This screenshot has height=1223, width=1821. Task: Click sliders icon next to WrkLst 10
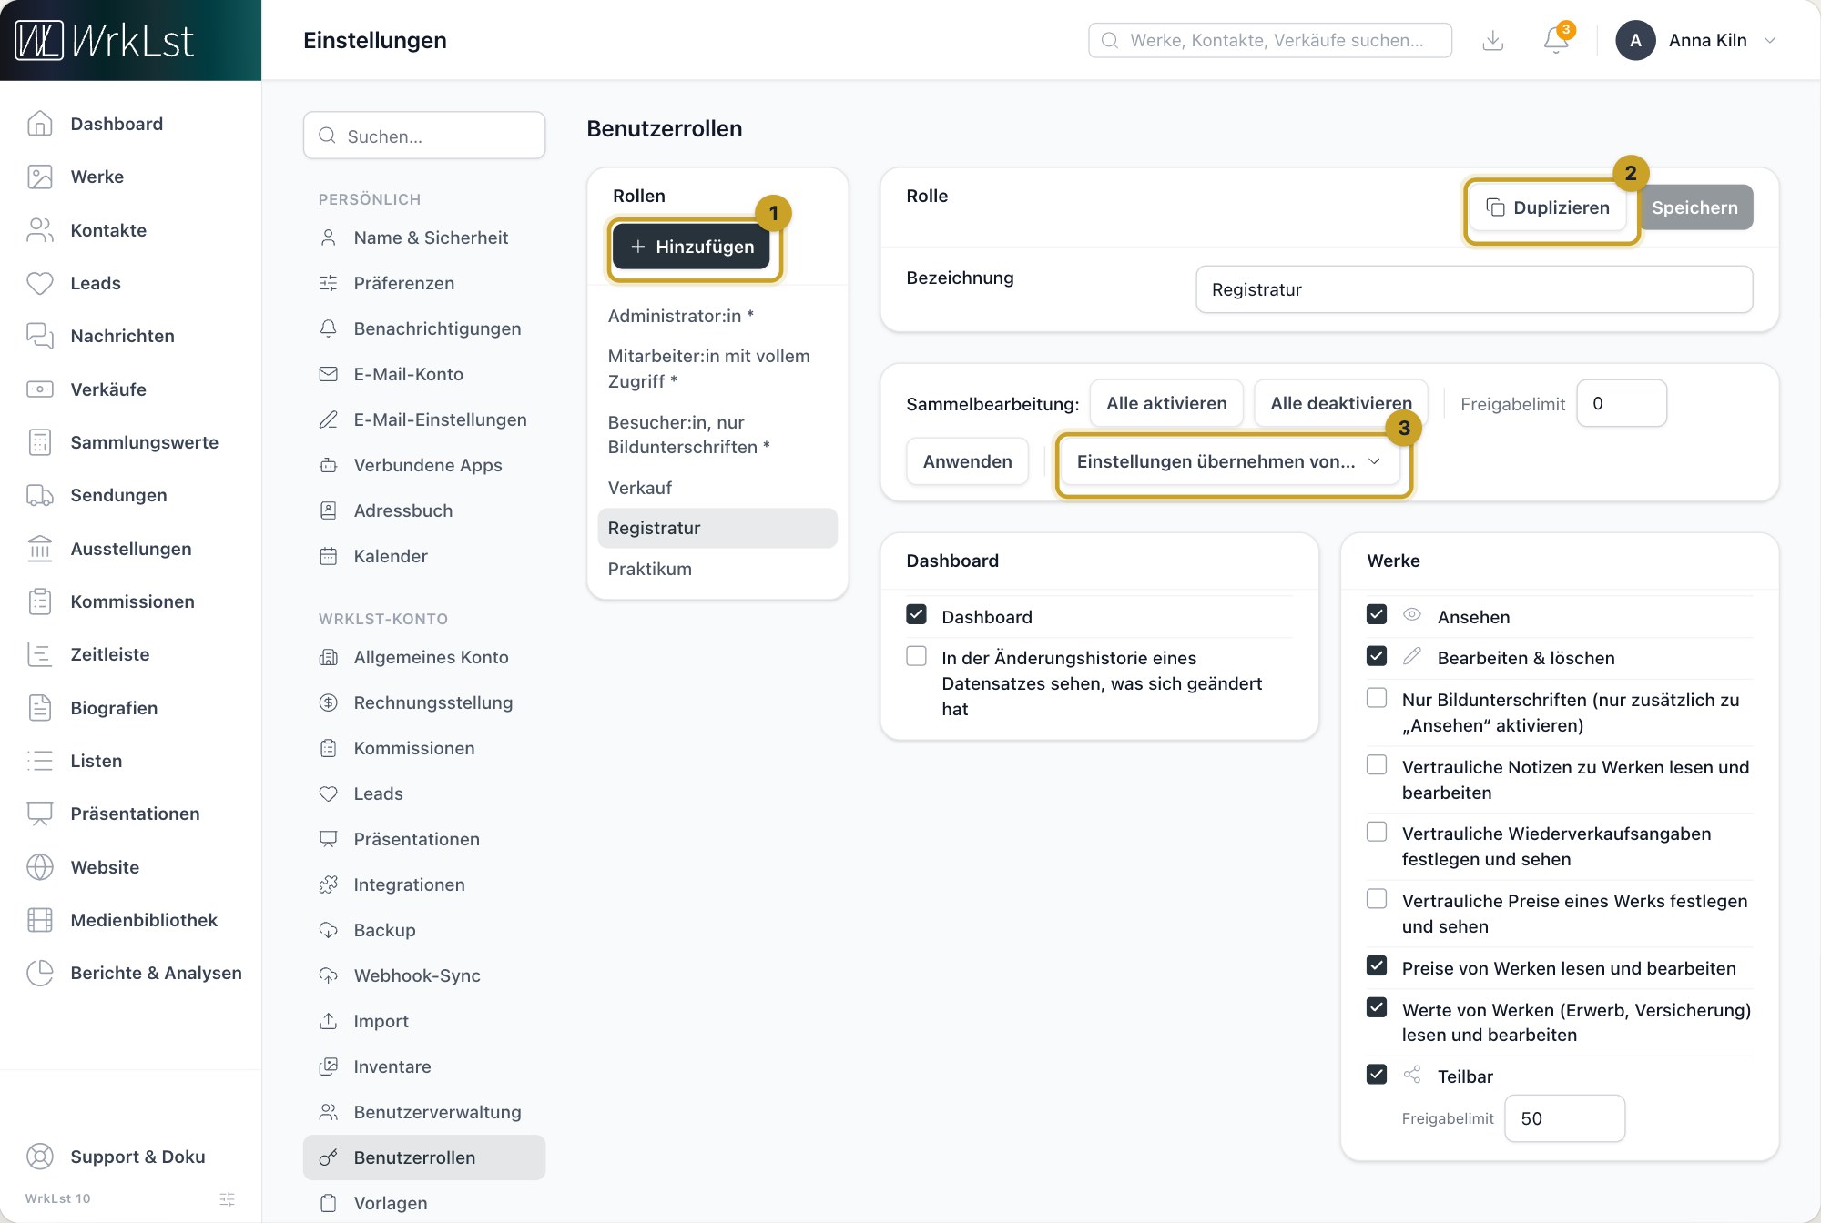tap(228, 1198)
